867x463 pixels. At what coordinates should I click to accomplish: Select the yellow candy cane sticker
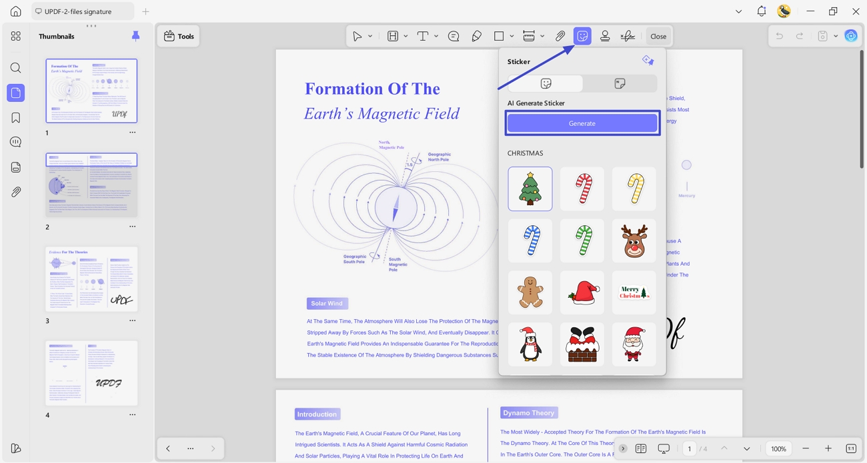pos(634,189)
